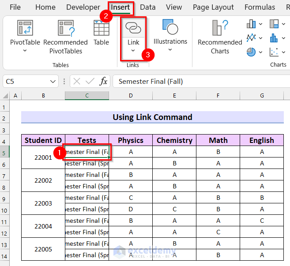This screenshot has width=290, height=266.
Task: Click the Link chain icon
Action: tap(133, 27)
